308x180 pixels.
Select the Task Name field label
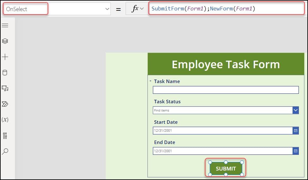point(167,81)
